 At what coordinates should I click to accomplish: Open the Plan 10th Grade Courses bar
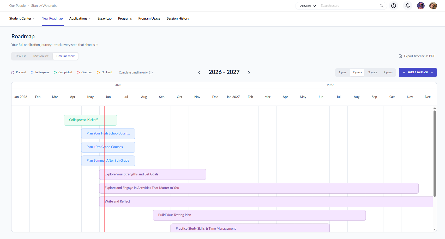(x=108, y=147)
